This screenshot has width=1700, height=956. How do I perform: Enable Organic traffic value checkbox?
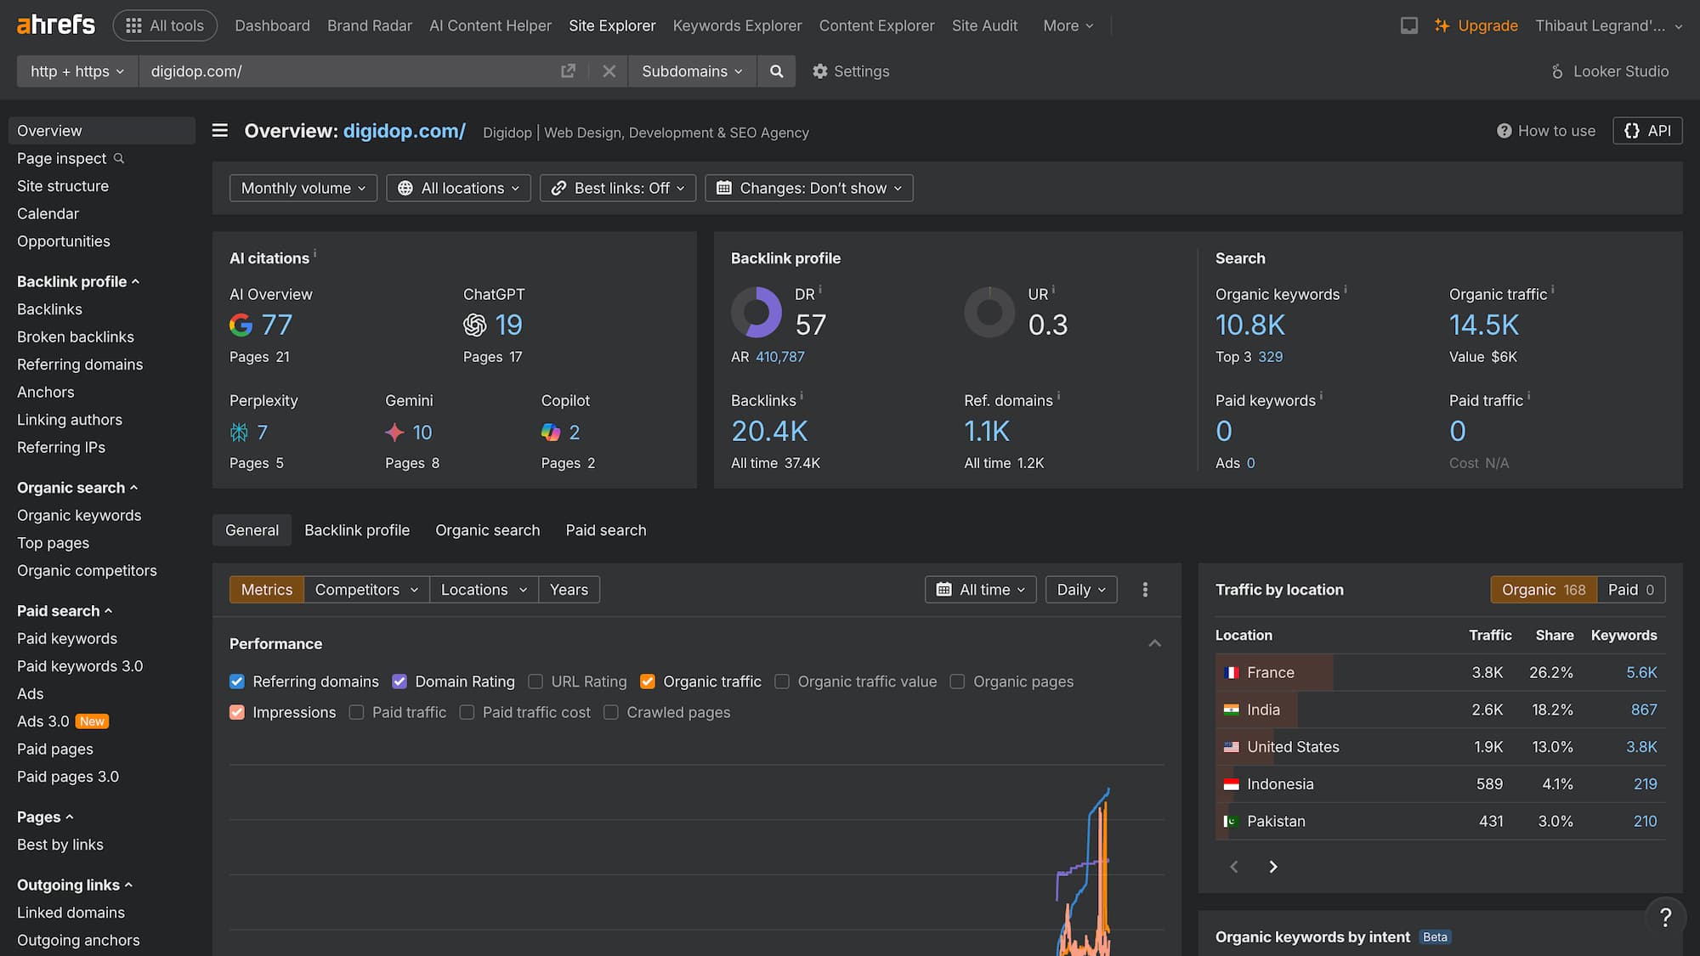pos(782,682)
